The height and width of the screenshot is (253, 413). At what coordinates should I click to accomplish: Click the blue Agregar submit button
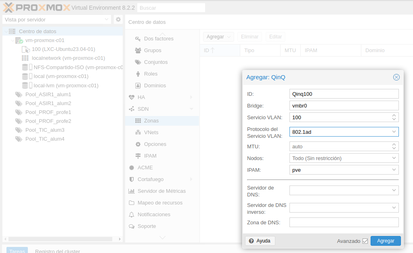[x=386, y=241]
